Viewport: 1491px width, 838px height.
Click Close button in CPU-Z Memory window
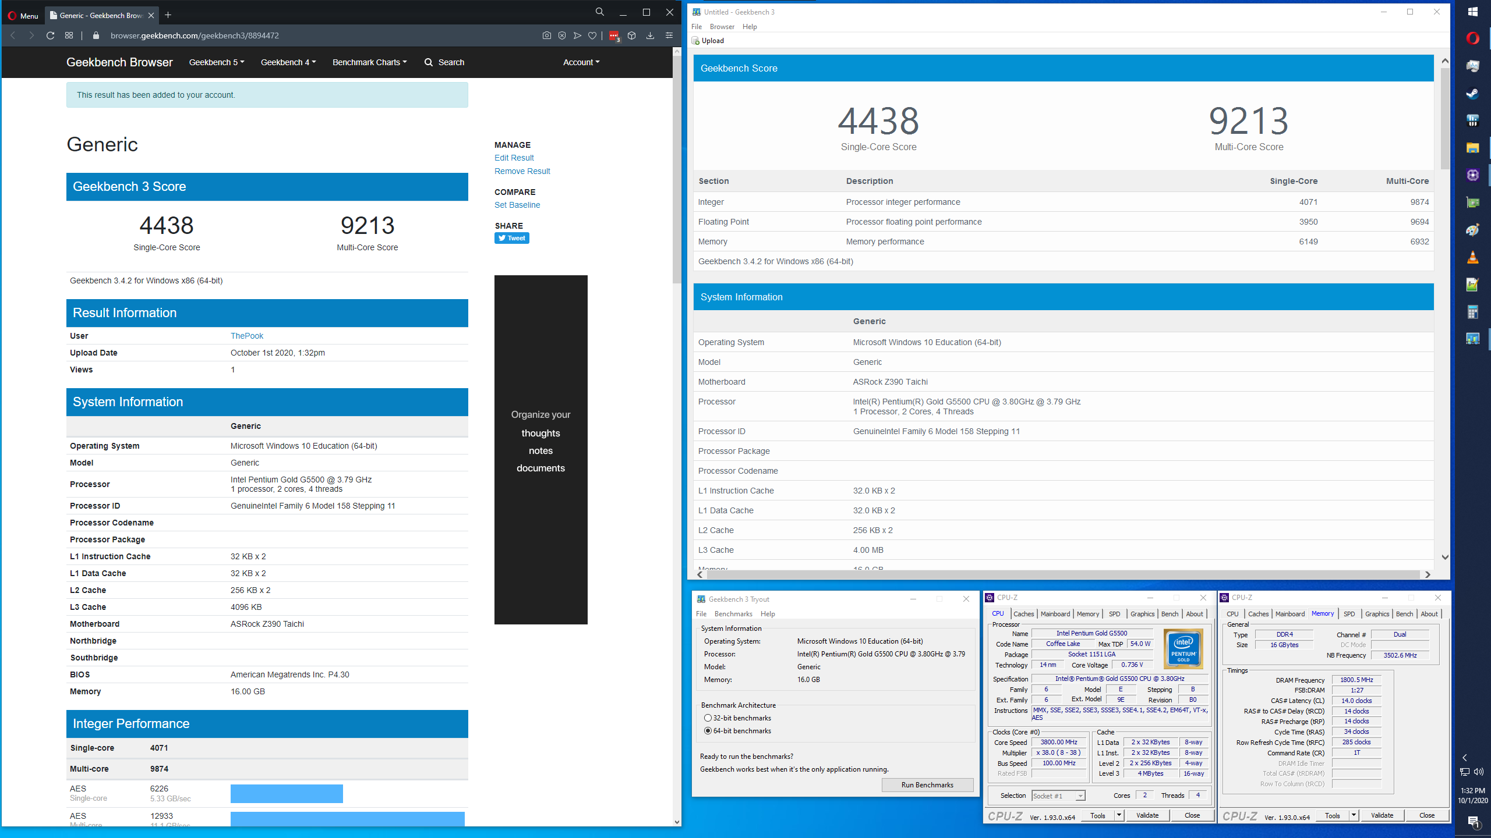tap(1427, 815)
